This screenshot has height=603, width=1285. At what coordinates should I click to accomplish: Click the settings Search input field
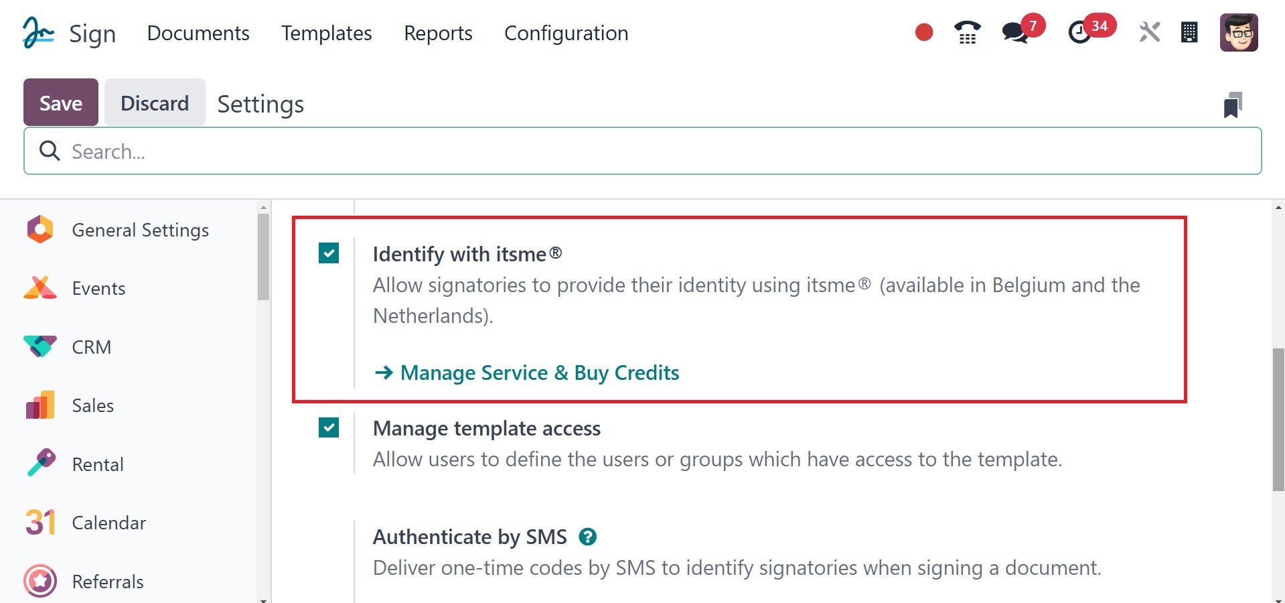(643, 151)
